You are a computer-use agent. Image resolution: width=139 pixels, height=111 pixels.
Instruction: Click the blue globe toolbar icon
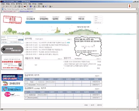pos(30,6)
